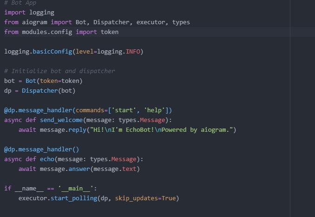315x217 pixels.
Task: Click 'modules.config' in the import line
Action: (47, 32)
